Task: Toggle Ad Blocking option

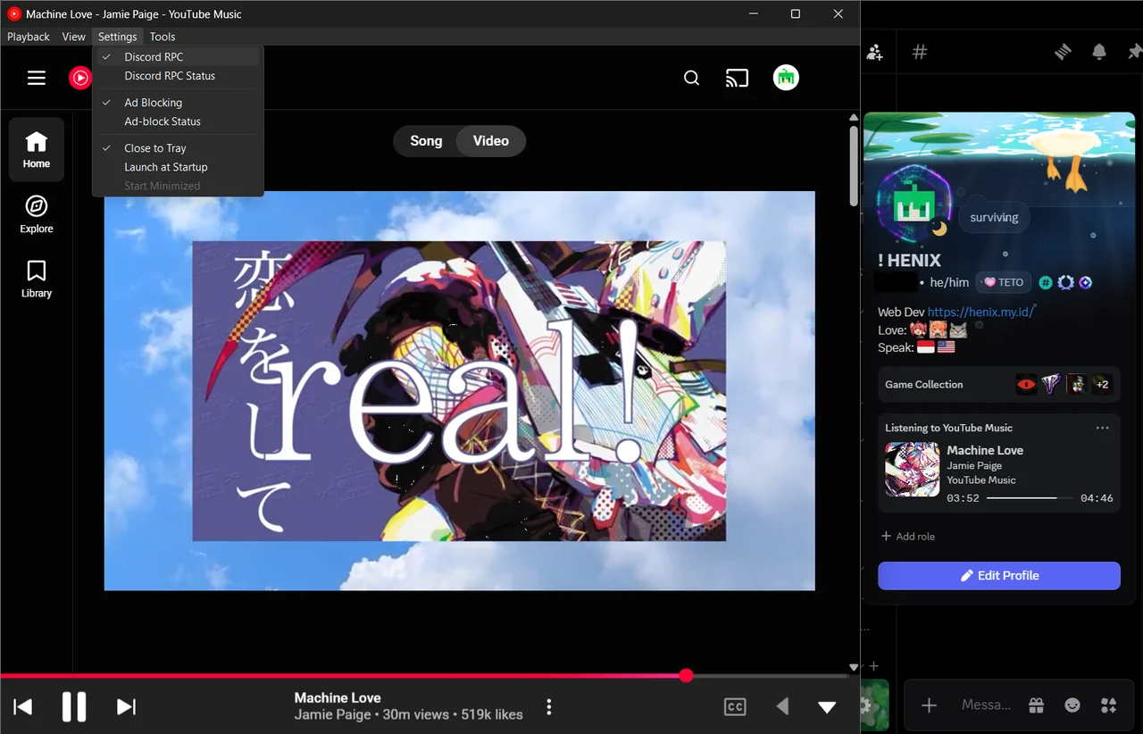Action: coord(178,102)
